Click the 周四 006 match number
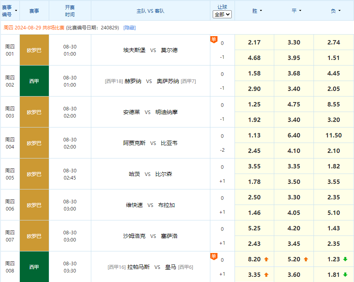354x282 pixels. (x=10, y=205)
